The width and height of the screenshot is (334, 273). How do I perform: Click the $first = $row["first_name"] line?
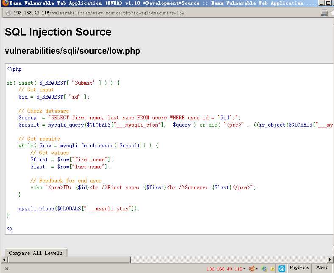point(72,160)
